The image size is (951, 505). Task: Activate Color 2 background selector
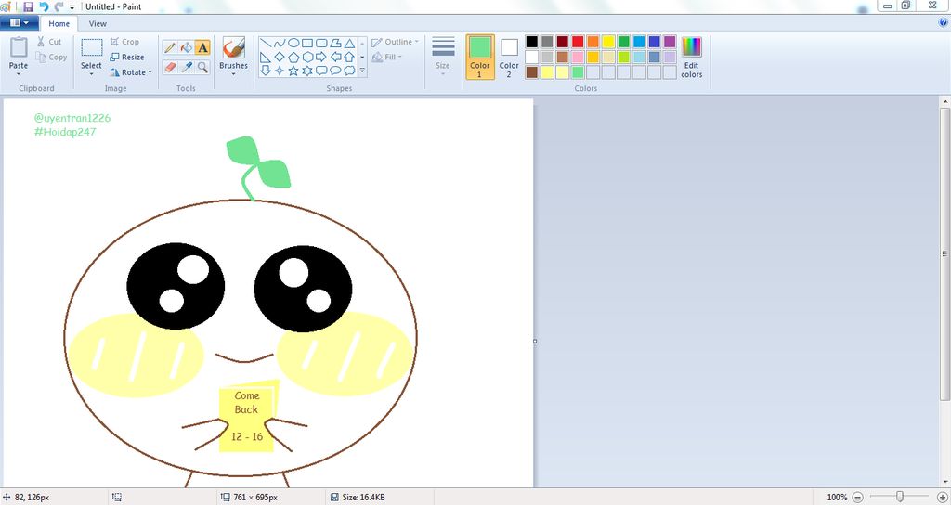509,57
